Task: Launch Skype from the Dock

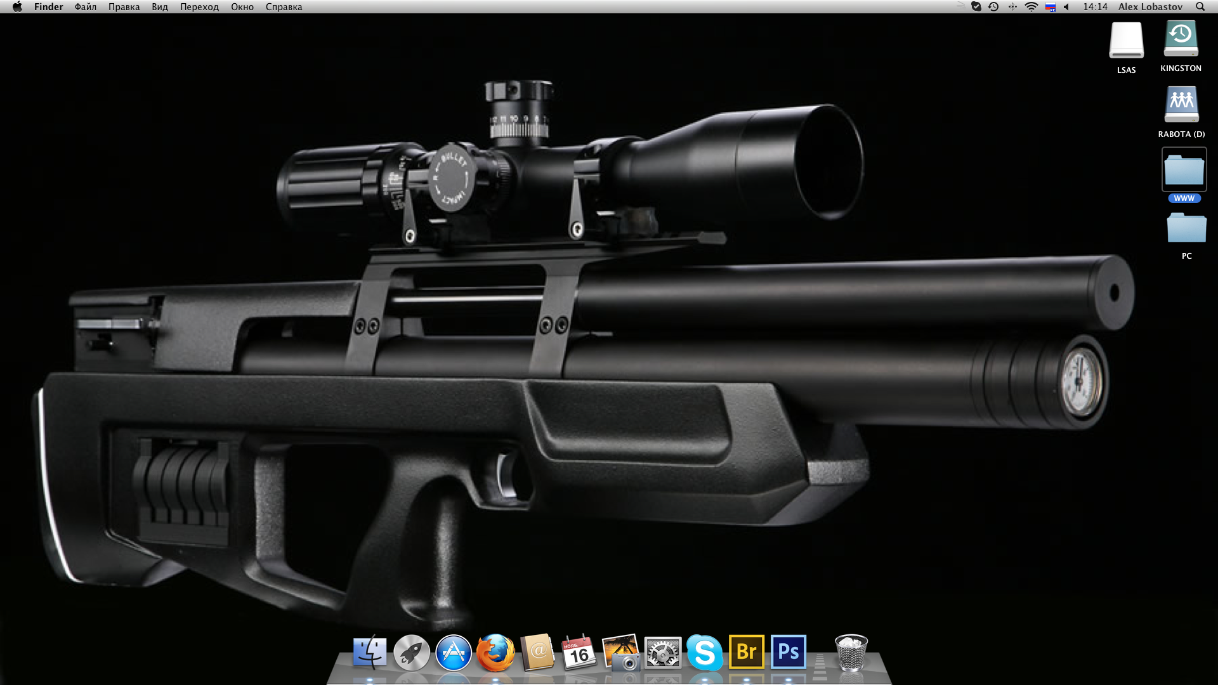Action: pyautogui.click(x=705, y=653)
